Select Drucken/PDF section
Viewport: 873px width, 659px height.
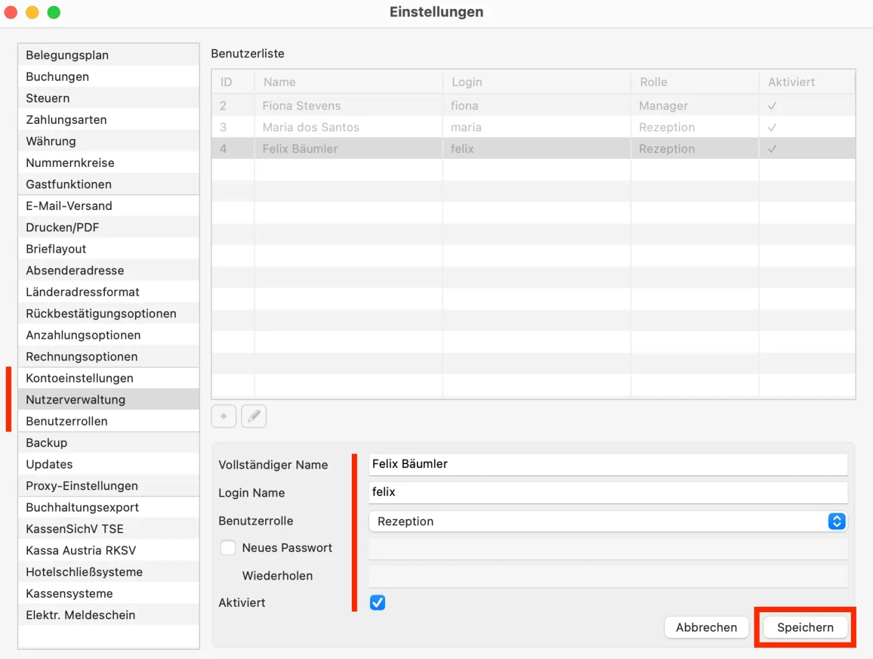point(109,227)
